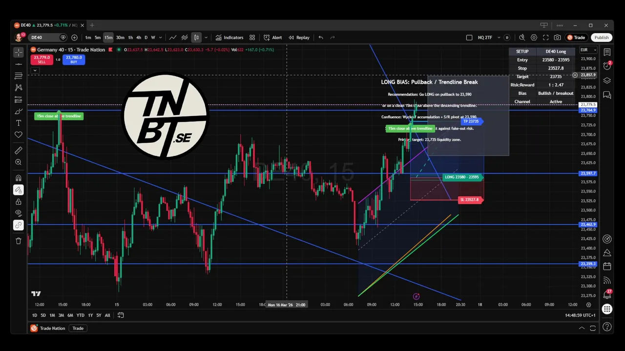625x351 pixels.
Task: Open the layout setup square icon
Action: 469,38
